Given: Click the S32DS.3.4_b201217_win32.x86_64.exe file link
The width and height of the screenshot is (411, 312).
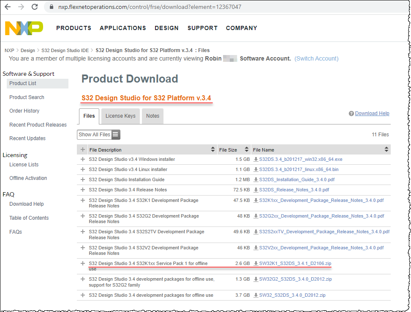Looking at the screenshot, I should [x=301, y=160].
